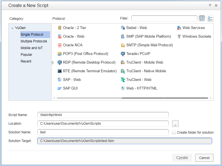
Task: Open the help question mark button
Action: coord(210,6)
